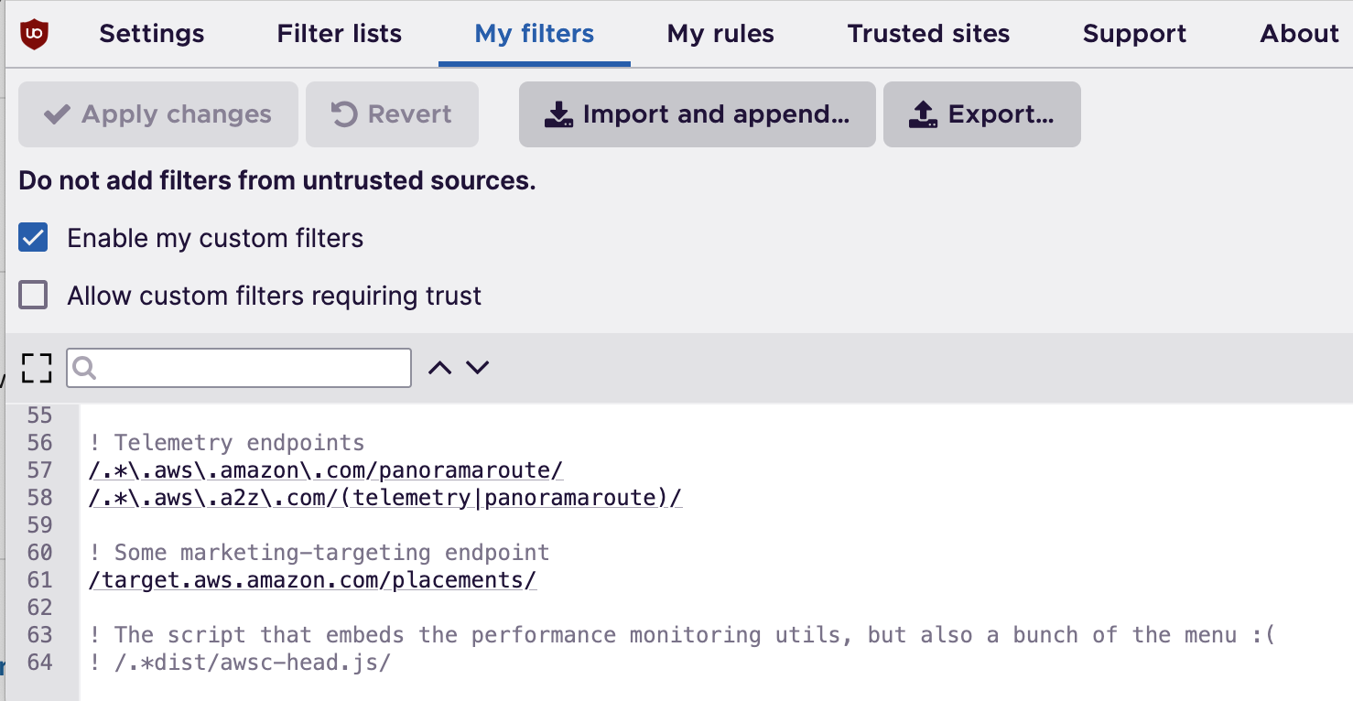Click the a2z.com telemetry|panoramaroute filter line

(385, 498)
